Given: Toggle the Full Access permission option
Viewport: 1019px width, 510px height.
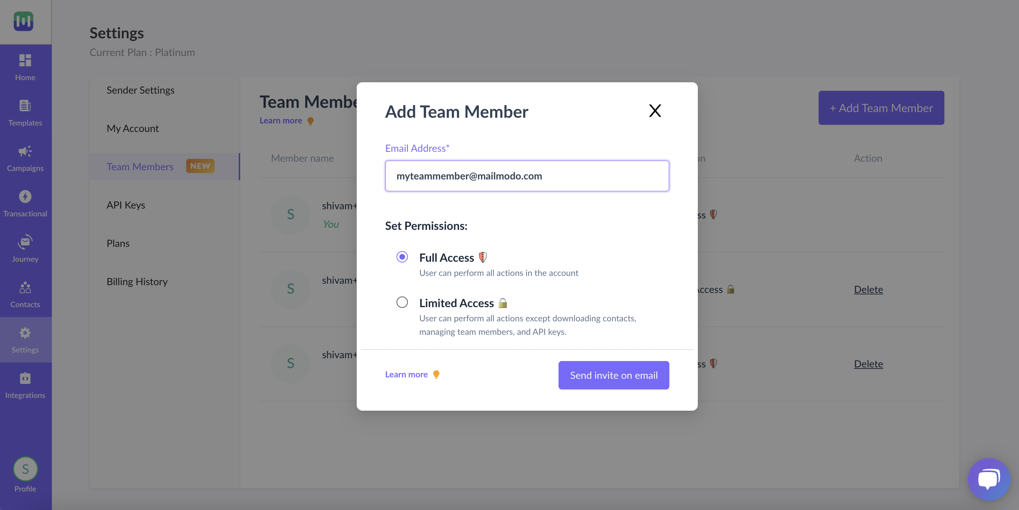Looking at the screenshot, I should click(x=401, y=256).
